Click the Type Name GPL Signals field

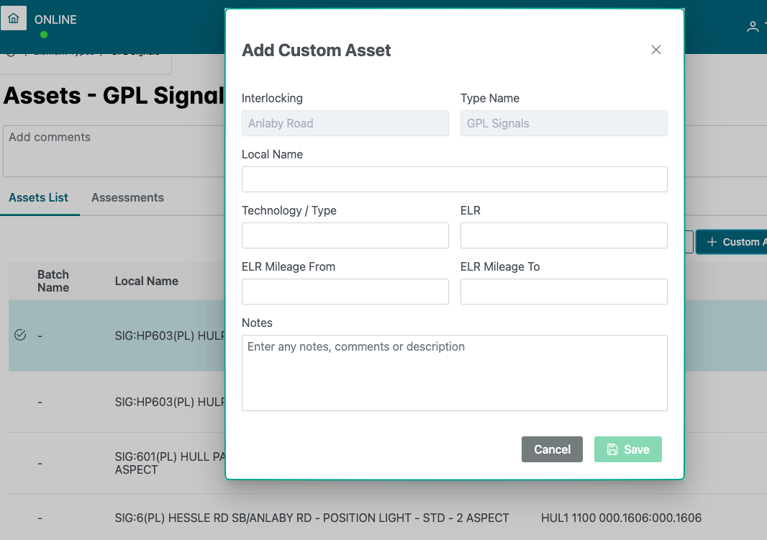pyautogui.click(x=563, y=123)
